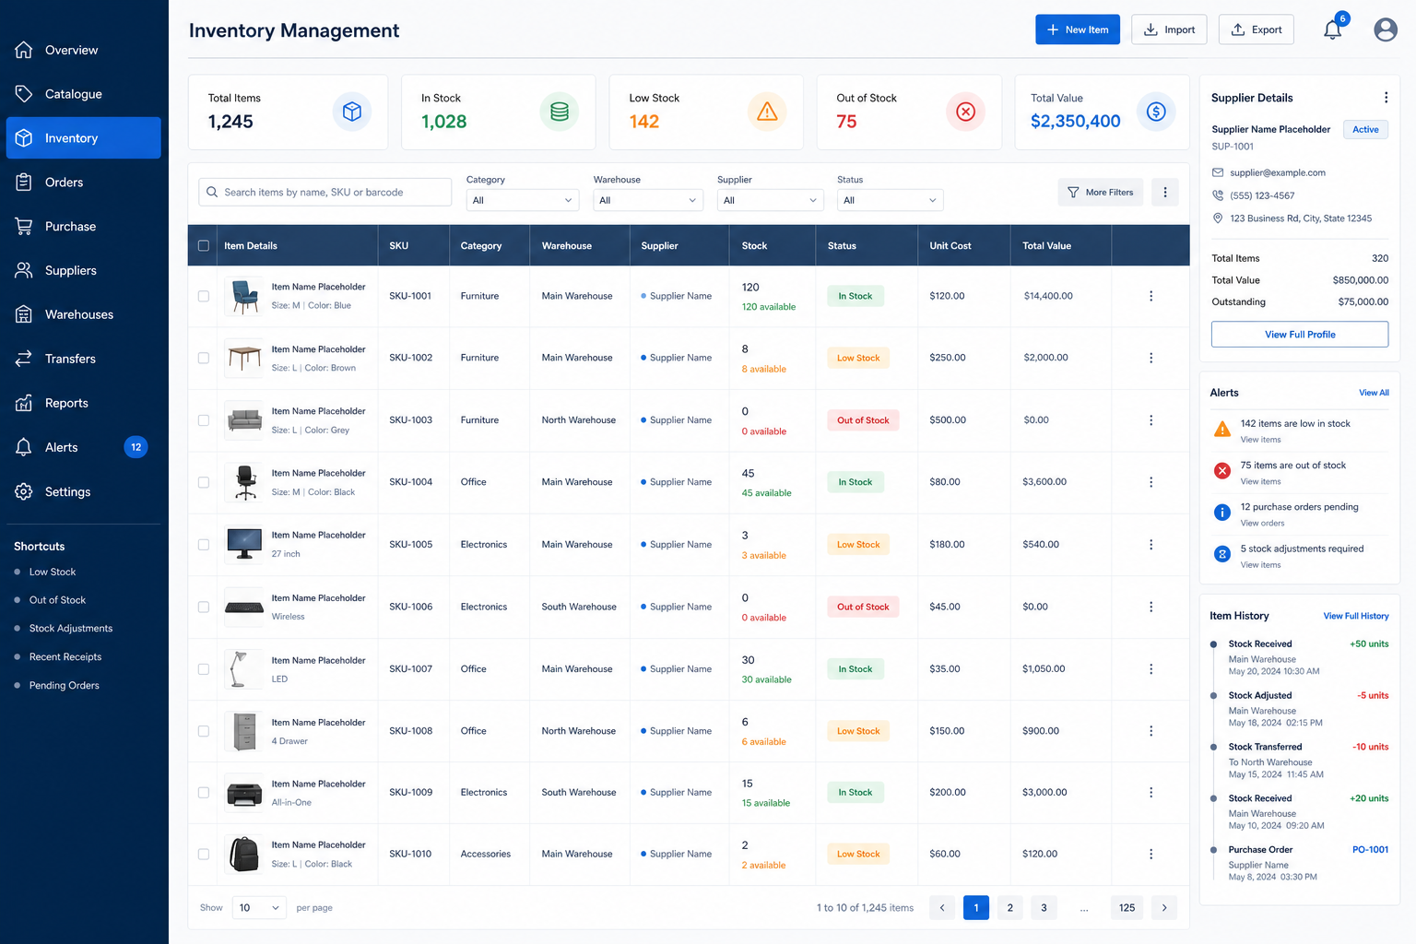This screenshot has height=944, width=1416.
Task: Click the In Stock database icon
Action: (559, 112)
